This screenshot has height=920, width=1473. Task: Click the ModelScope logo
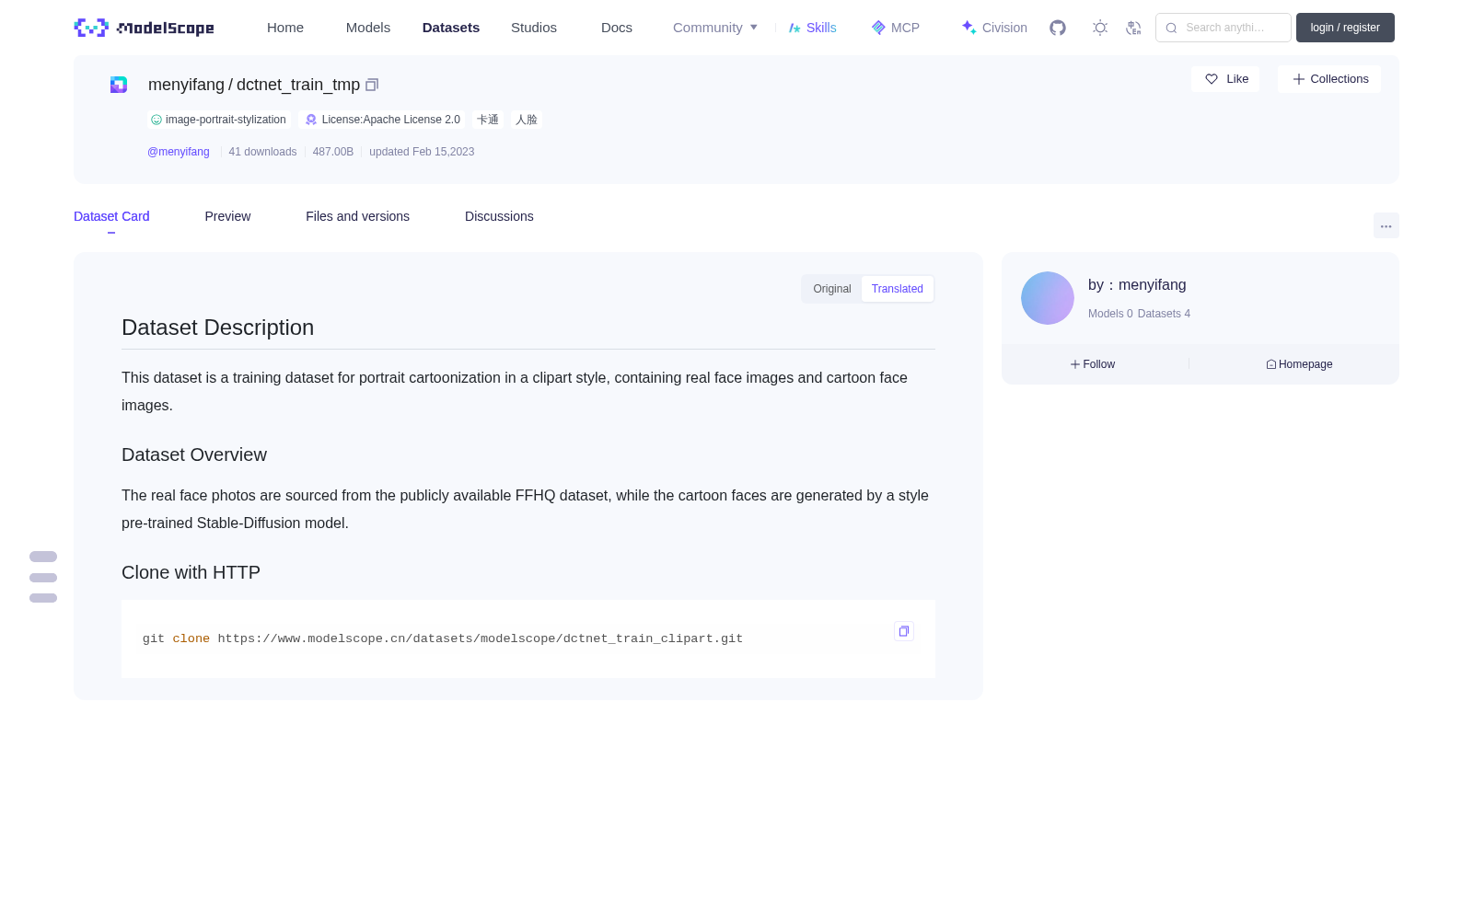coord(144,28)
